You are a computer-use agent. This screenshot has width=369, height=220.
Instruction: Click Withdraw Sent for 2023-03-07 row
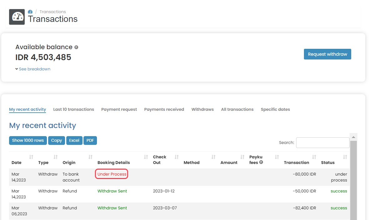tap(112, 208)
